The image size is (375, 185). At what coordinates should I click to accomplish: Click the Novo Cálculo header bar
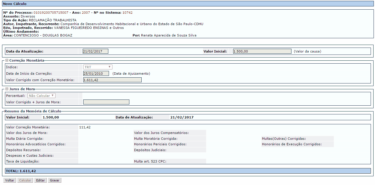(187, 4)
